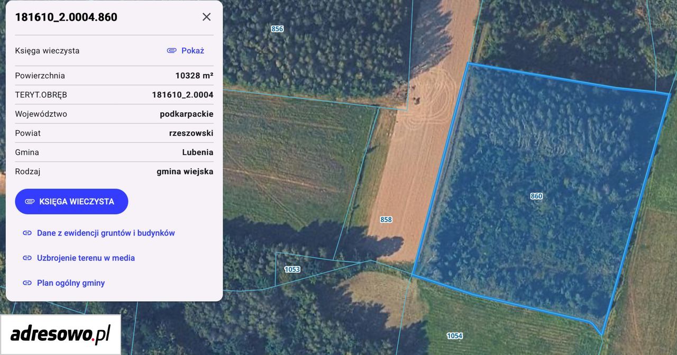Click the Rodzaj row label
Image resolution: width=677 pixels, height=355 pixels.
pos(28,171)
